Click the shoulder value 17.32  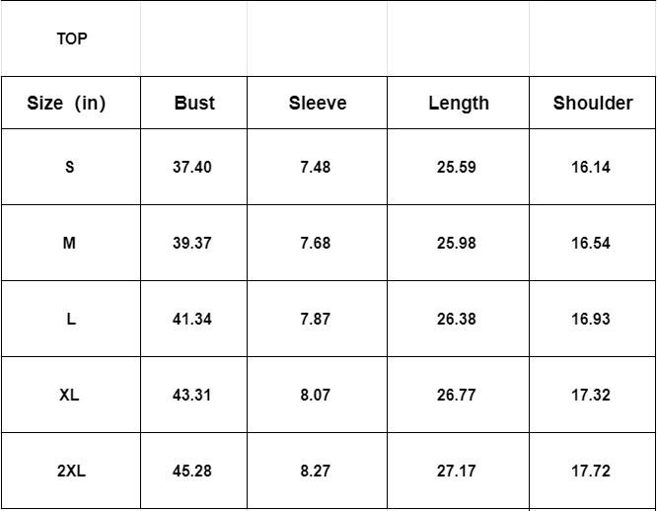591,395
